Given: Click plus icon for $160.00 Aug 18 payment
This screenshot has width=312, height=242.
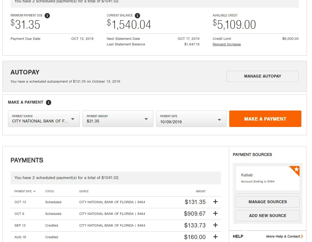Looking at the screenshot, I should (215, 237).
